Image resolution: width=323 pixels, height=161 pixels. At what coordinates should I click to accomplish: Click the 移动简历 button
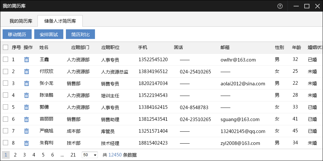tap(17, 34)
